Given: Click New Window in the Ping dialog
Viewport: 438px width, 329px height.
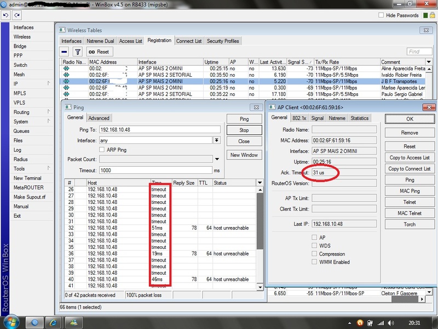Looking at the screenshot, I should point(244,155).
